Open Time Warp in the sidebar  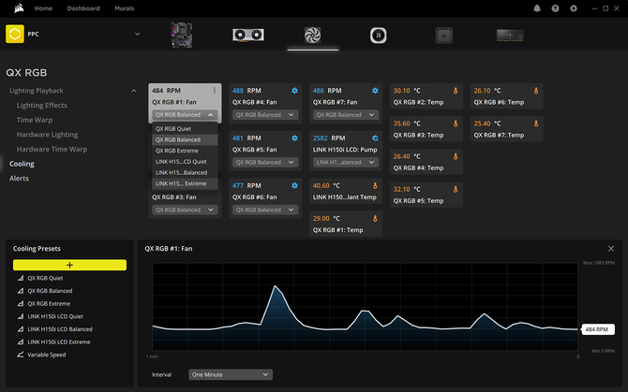point(35,120)
